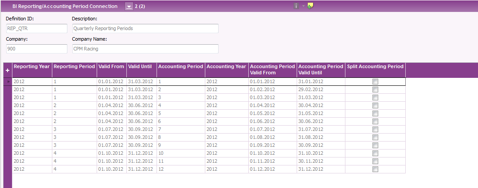The image size is (478, 188).
Task: Click the plus icon in grid corner
Action: pyautogui.click(x=7, y=70)
